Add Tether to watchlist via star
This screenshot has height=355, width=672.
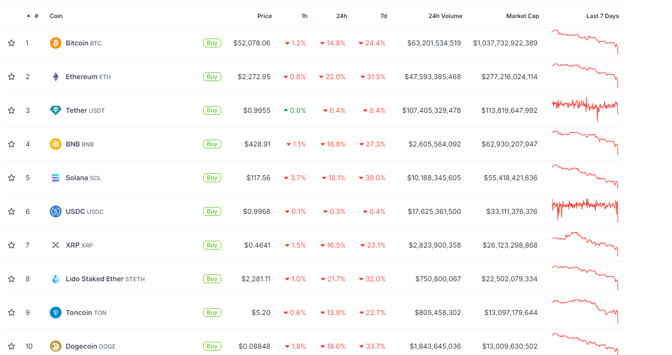(x=11, y=110)
